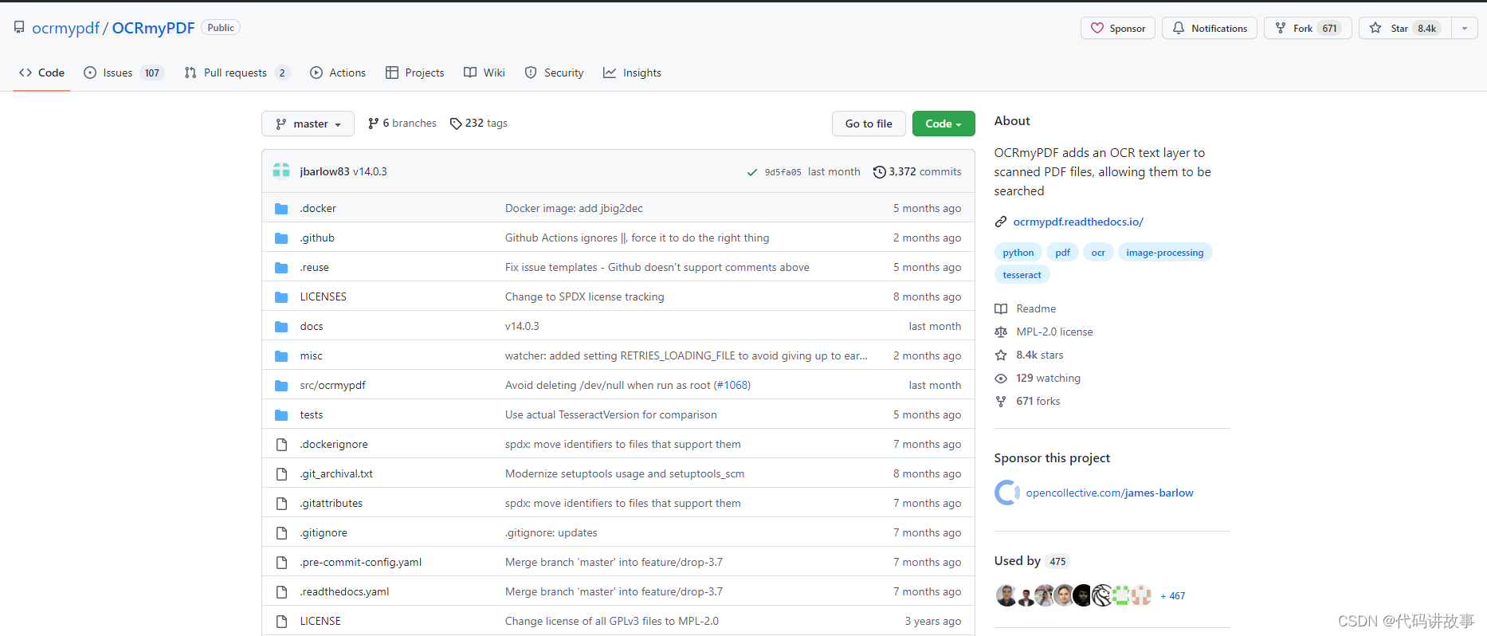Open opencollective.com/james-barlow link
The image size is (1487, 636).
[1109, 493]
